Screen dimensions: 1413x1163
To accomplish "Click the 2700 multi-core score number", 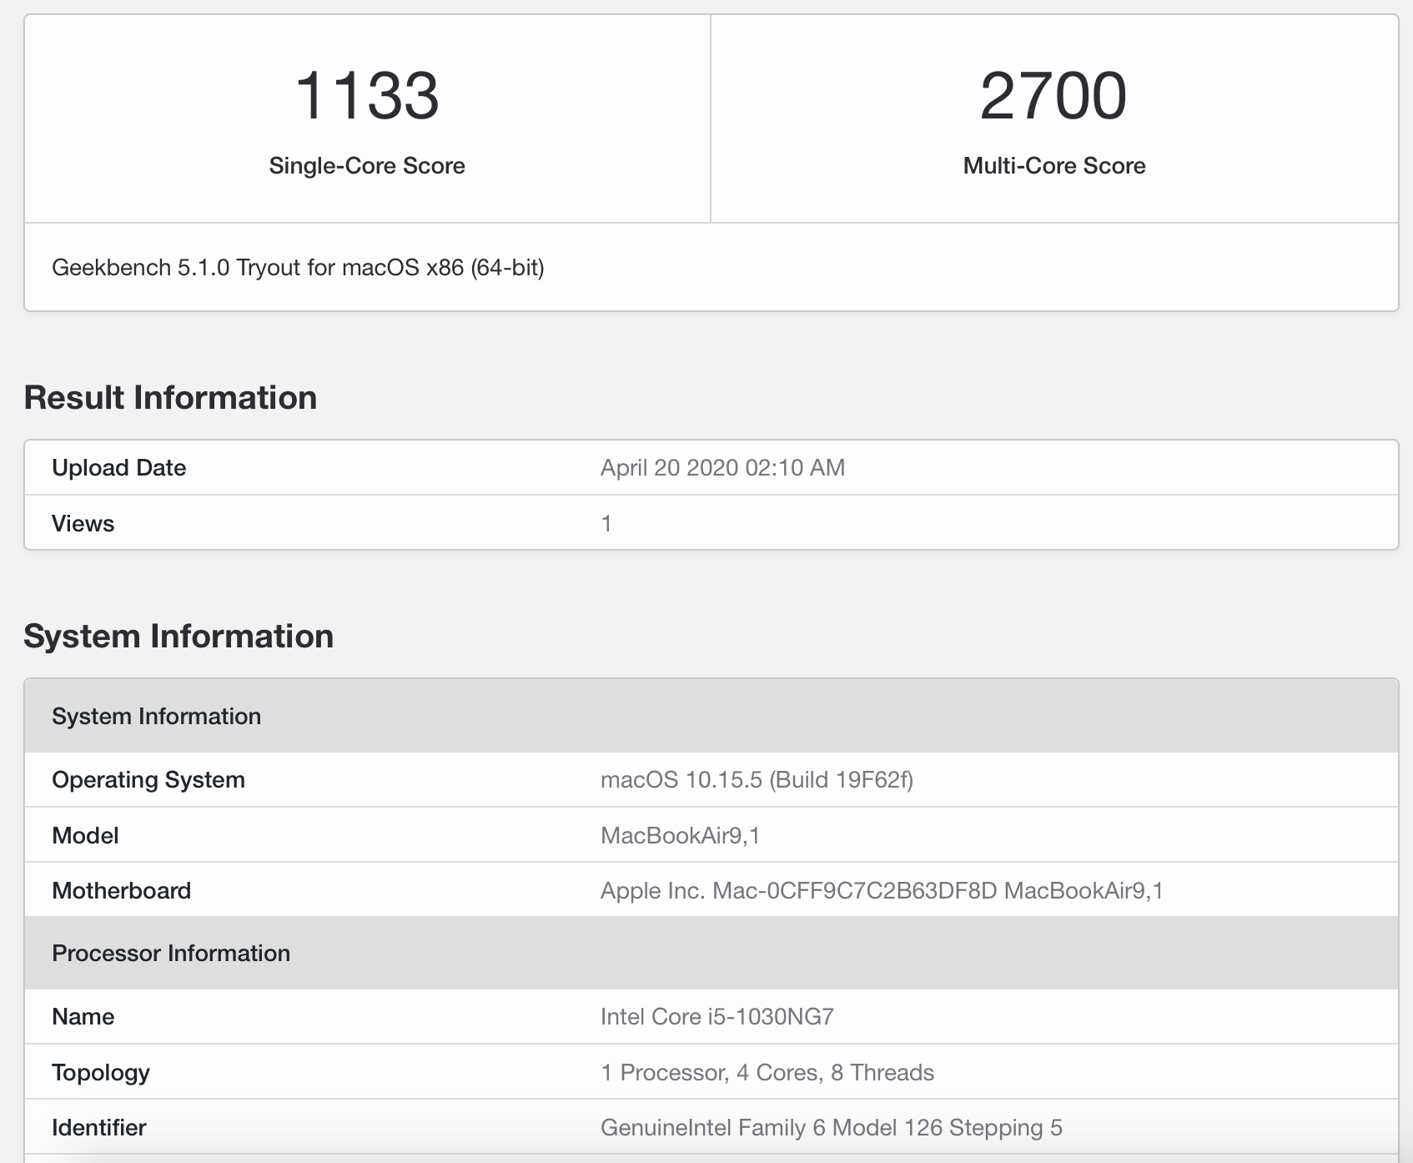I will [x=1053, y=96].
